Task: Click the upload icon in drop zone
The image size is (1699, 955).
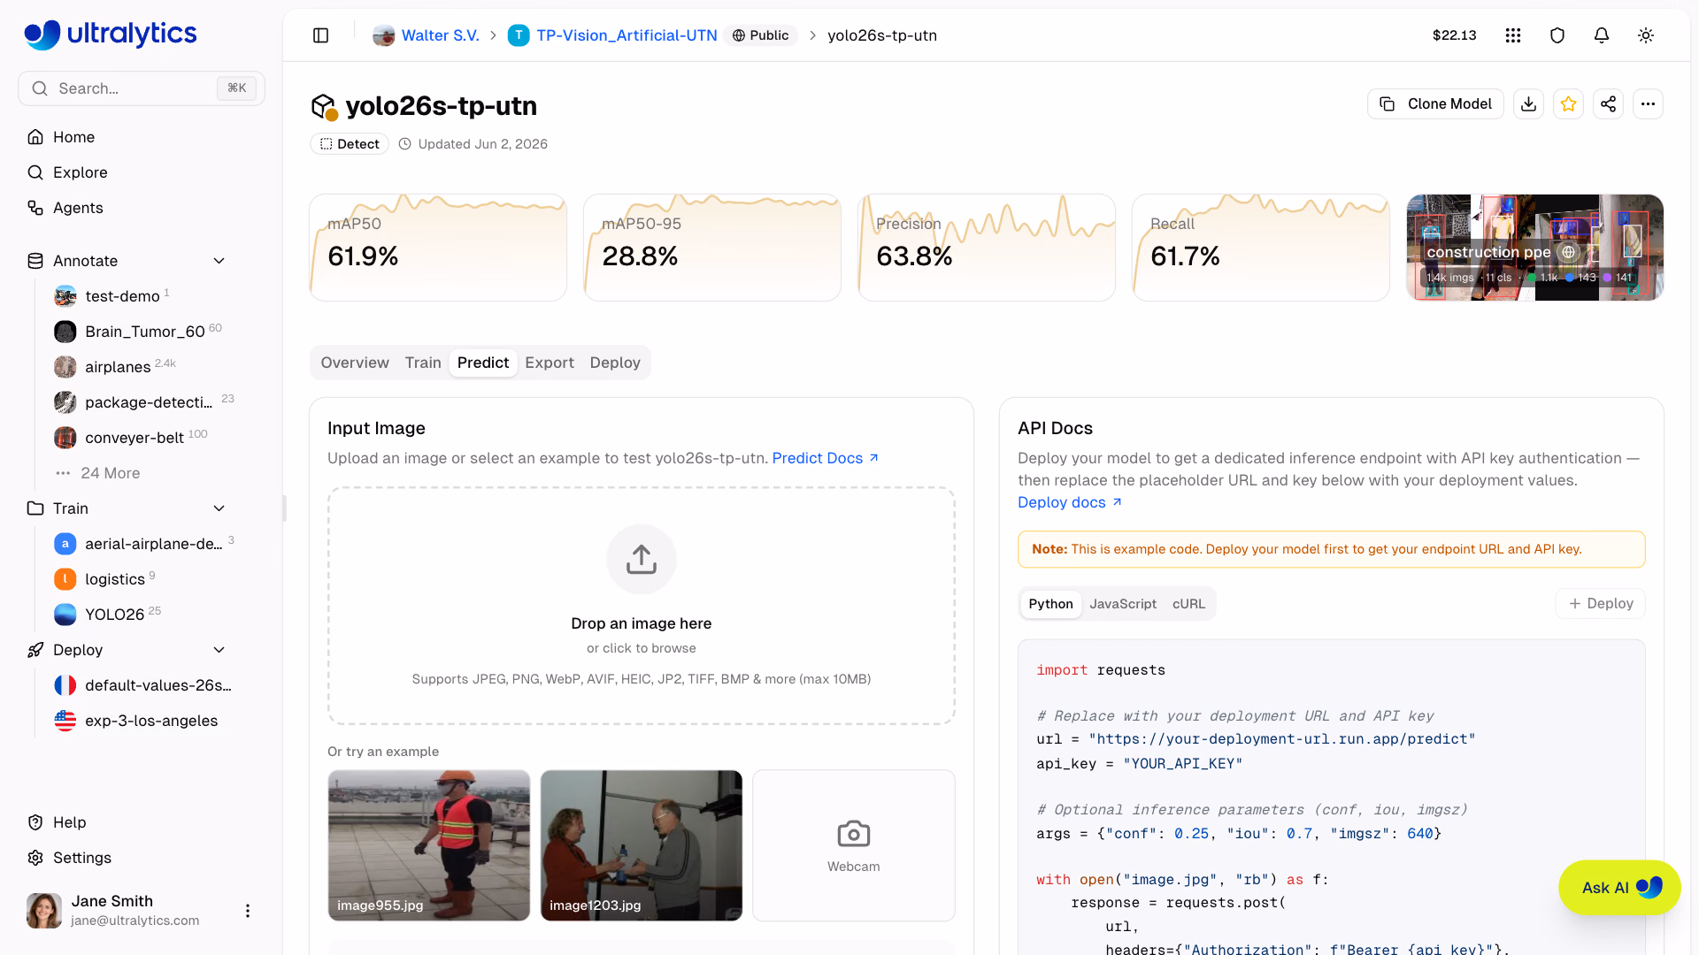Action: click(x=642, y=560)
